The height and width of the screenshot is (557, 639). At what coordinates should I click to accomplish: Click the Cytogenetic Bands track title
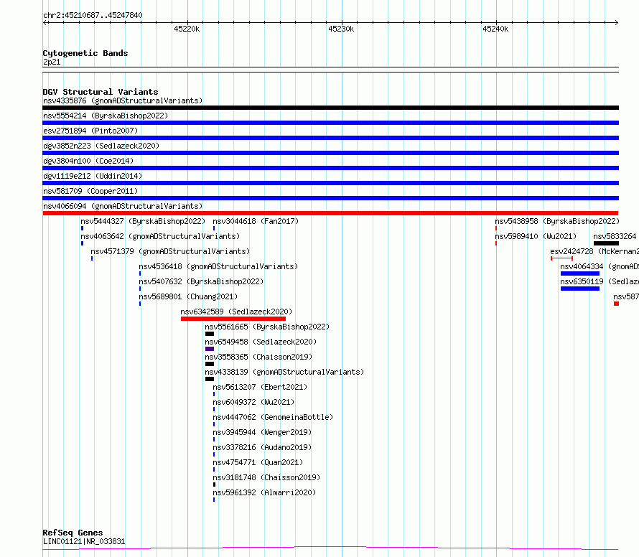click(x=85, y=53)
